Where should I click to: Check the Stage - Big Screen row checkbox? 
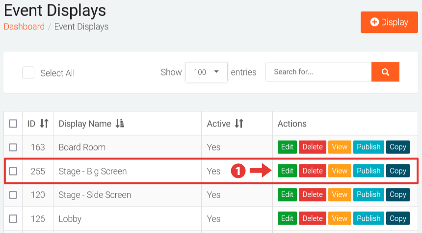pos(13,171)
